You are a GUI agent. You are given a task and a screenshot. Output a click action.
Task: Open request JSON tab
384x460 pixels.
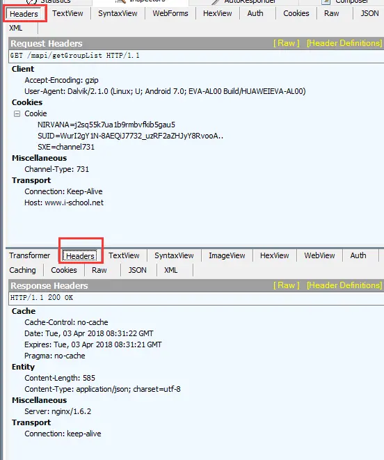pyautogui.click(x=369, y=13)
